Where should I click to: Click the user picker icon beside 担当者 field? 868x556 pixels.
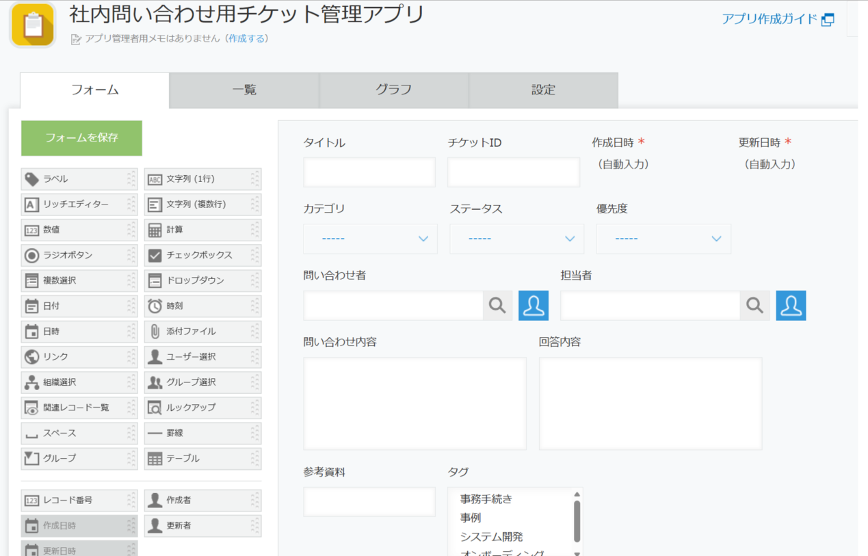(x=791, y=305)
